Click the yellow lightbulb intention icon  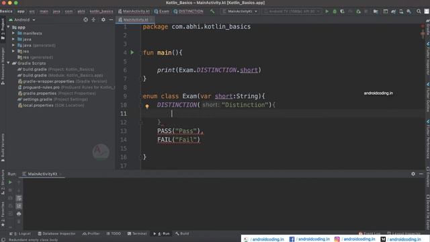(x=147, y=106)
